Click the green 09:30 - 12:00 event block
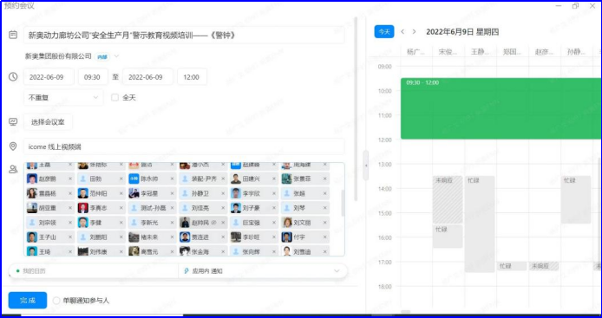This screenshot has height=318, width=602. tap(501, 108)
